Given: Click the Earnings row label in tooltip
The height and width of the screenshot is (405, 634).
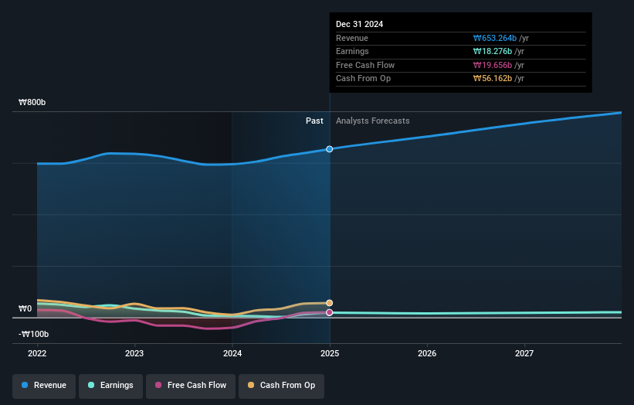Looking at the screenshot, I should click(352, 51).
